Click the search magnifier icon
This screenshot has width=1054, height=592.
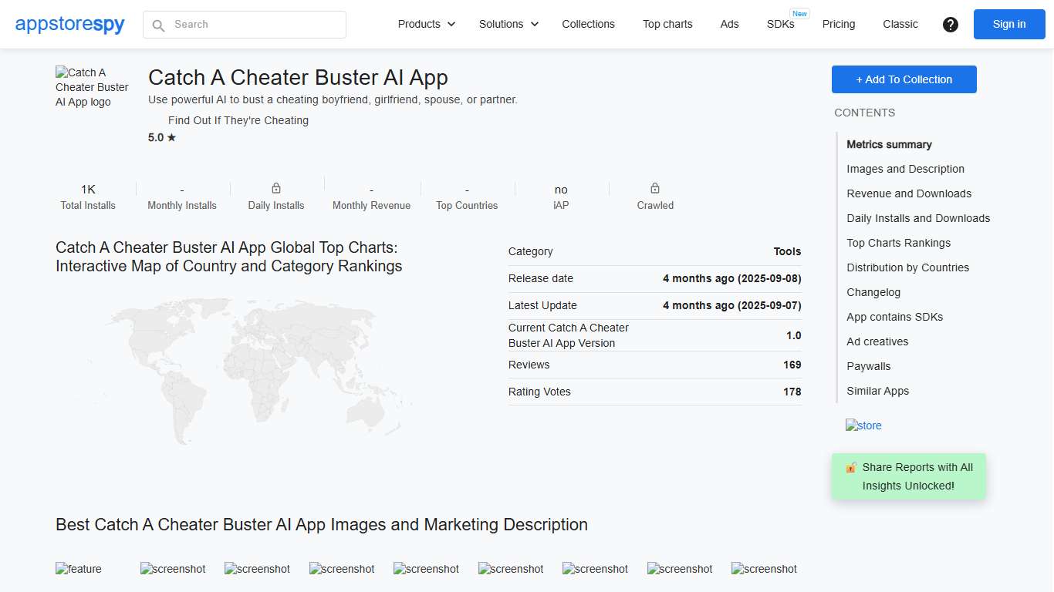tap(158, 25)
